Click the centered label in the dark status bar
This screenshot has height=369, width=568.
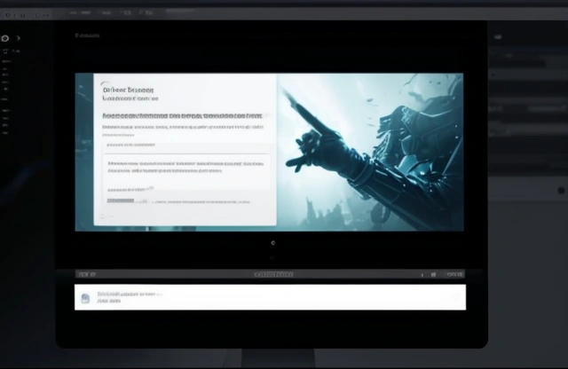(x=271, y=275)
